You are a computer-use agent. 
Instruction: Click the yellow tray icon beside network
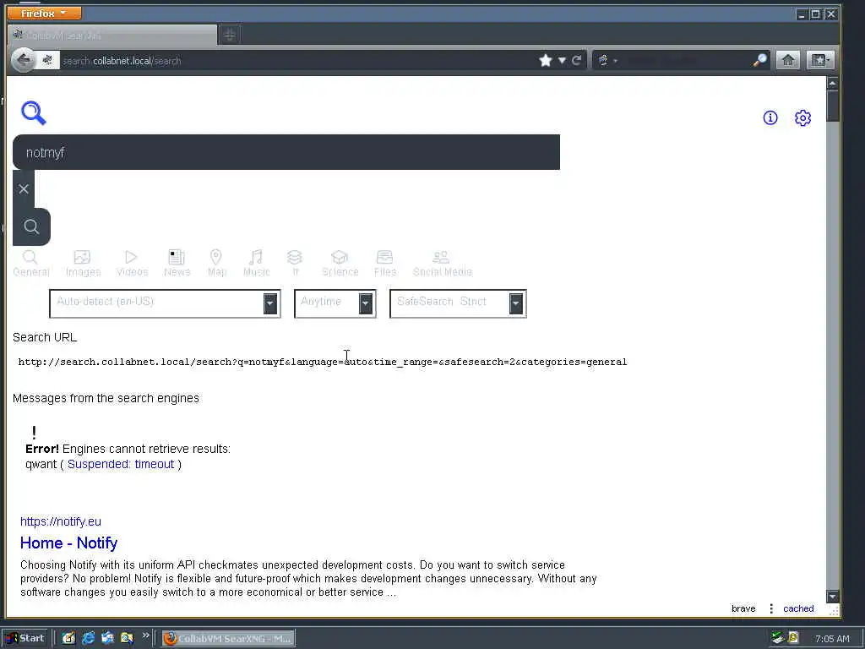click(x=793, y=638)
